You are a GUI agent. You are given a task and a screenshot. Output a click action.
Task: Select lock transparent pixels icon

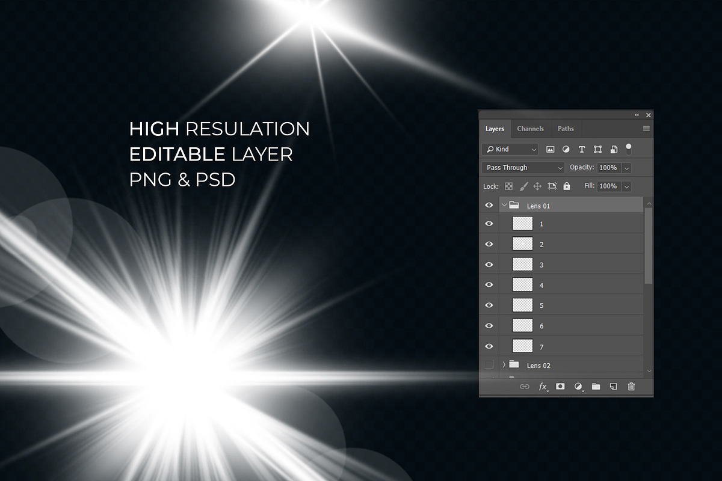point(508,186)
